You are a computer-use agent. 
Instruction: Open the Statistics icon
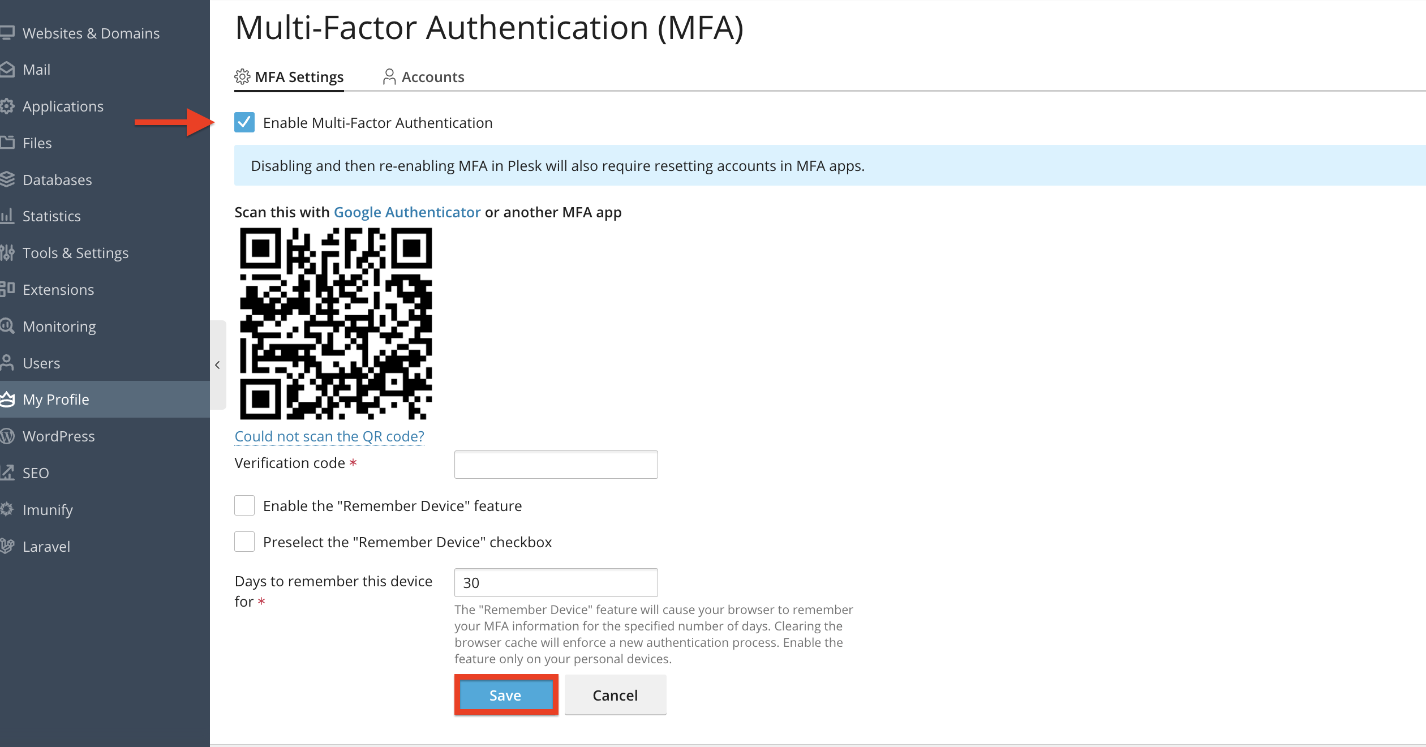pyautogui.click(x=8, y=216)
